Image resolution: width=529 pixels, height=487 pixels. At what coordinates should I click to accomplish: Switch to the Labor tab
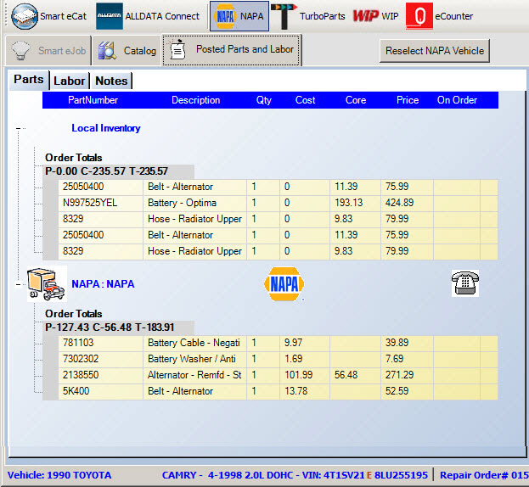[x=69, y=81]
